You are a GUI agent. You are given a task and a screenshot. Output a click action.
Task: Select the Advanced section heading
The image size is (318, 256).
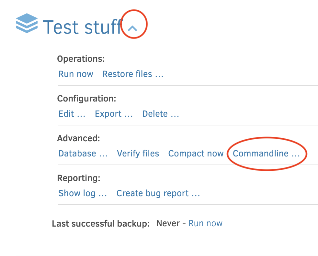78,138
